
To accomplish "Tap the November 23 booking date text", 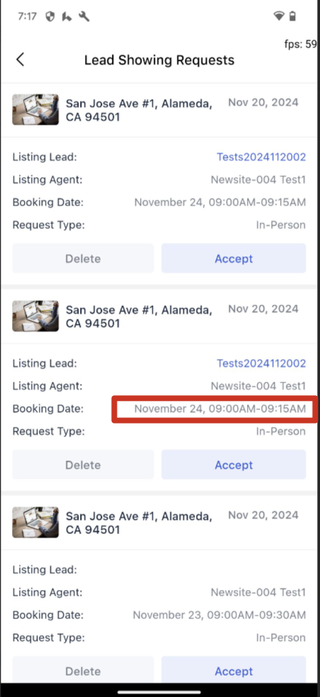I will tap(219, 616).
